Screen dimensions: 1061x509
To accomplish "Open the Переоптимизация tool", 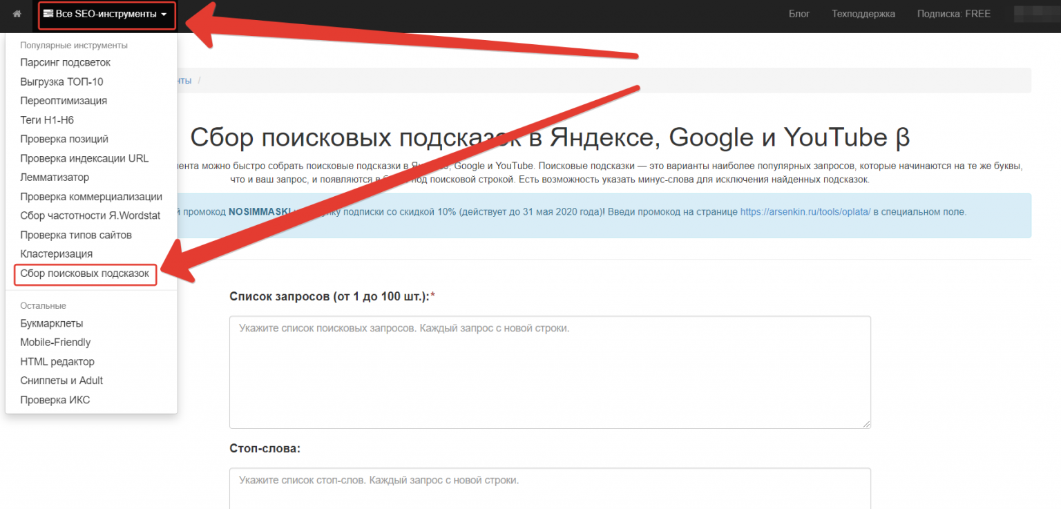I will pyautogui.click(x=64, y=101).
